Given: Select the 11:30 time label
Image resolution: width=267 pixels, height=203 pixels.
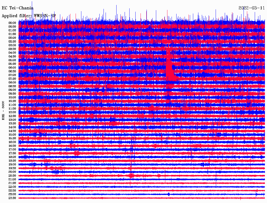Looking at the screenshot, I should point(12,109).
